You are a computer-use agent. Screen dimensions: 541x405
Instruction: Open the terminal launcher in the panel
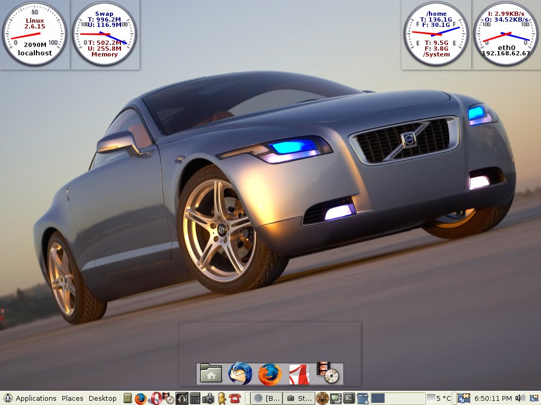coord(349,398)
